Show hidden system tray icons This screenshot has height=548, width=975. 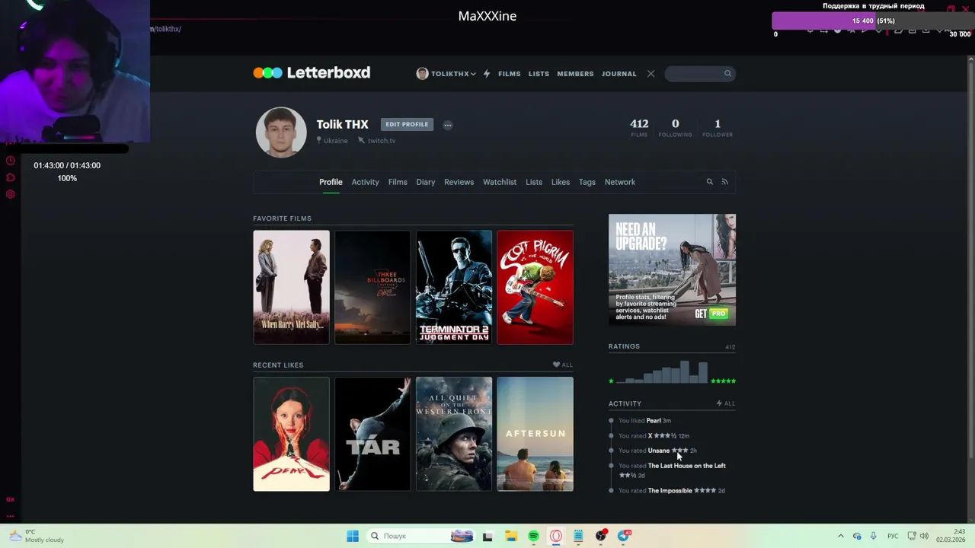click(x=841, y=536)
